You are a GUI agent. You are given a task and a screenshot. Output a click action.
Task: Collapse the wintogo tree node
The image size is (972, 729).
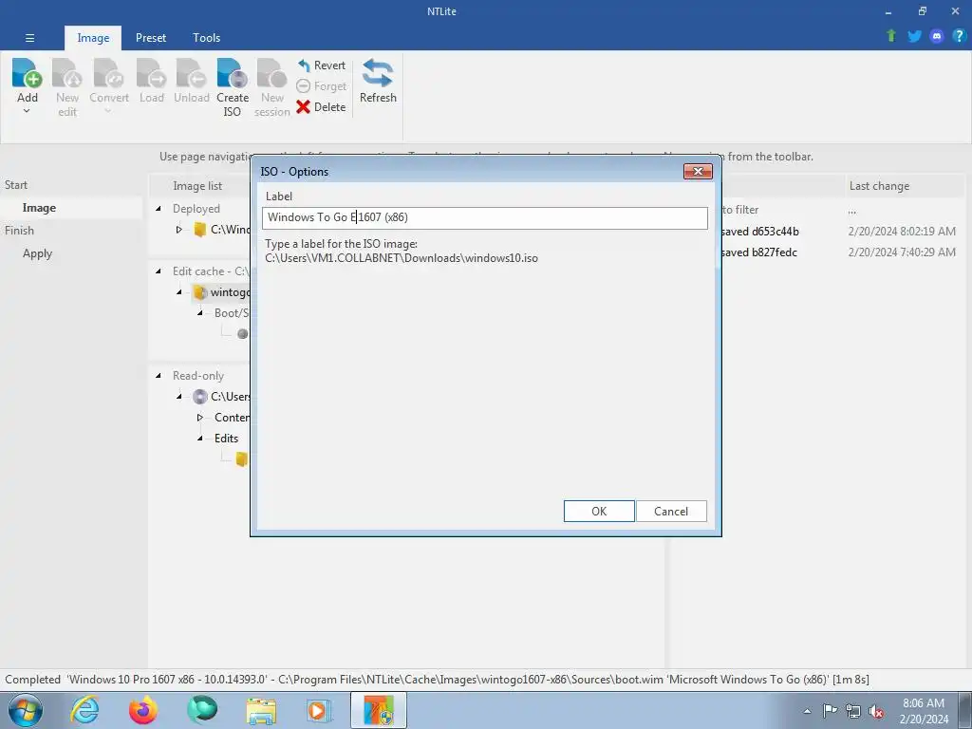[179, 292]
